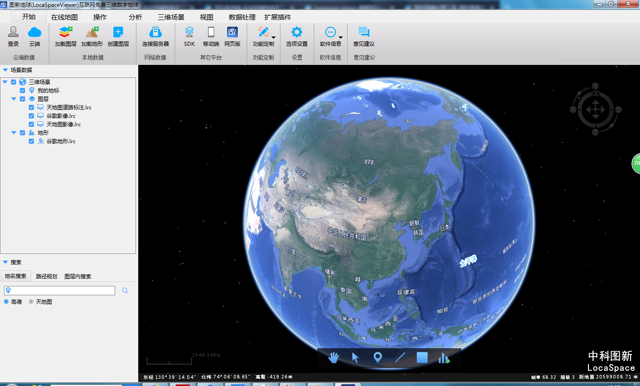Select the 图层内搜索 search tab
The width and height of the screenshot is (640, 386).
point(78,276)
